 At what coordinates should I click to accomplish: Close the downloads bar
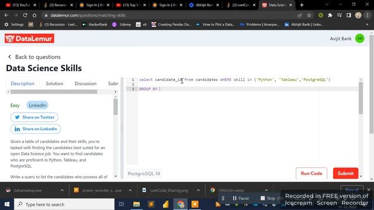click(x=369, y=190)
